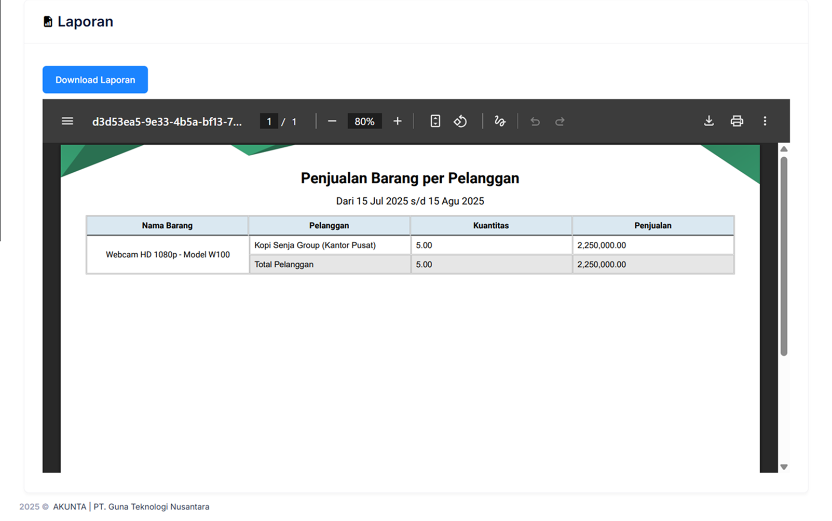Redo the annotation change
The width and height of the screenshot is (832, 521).
560,121
